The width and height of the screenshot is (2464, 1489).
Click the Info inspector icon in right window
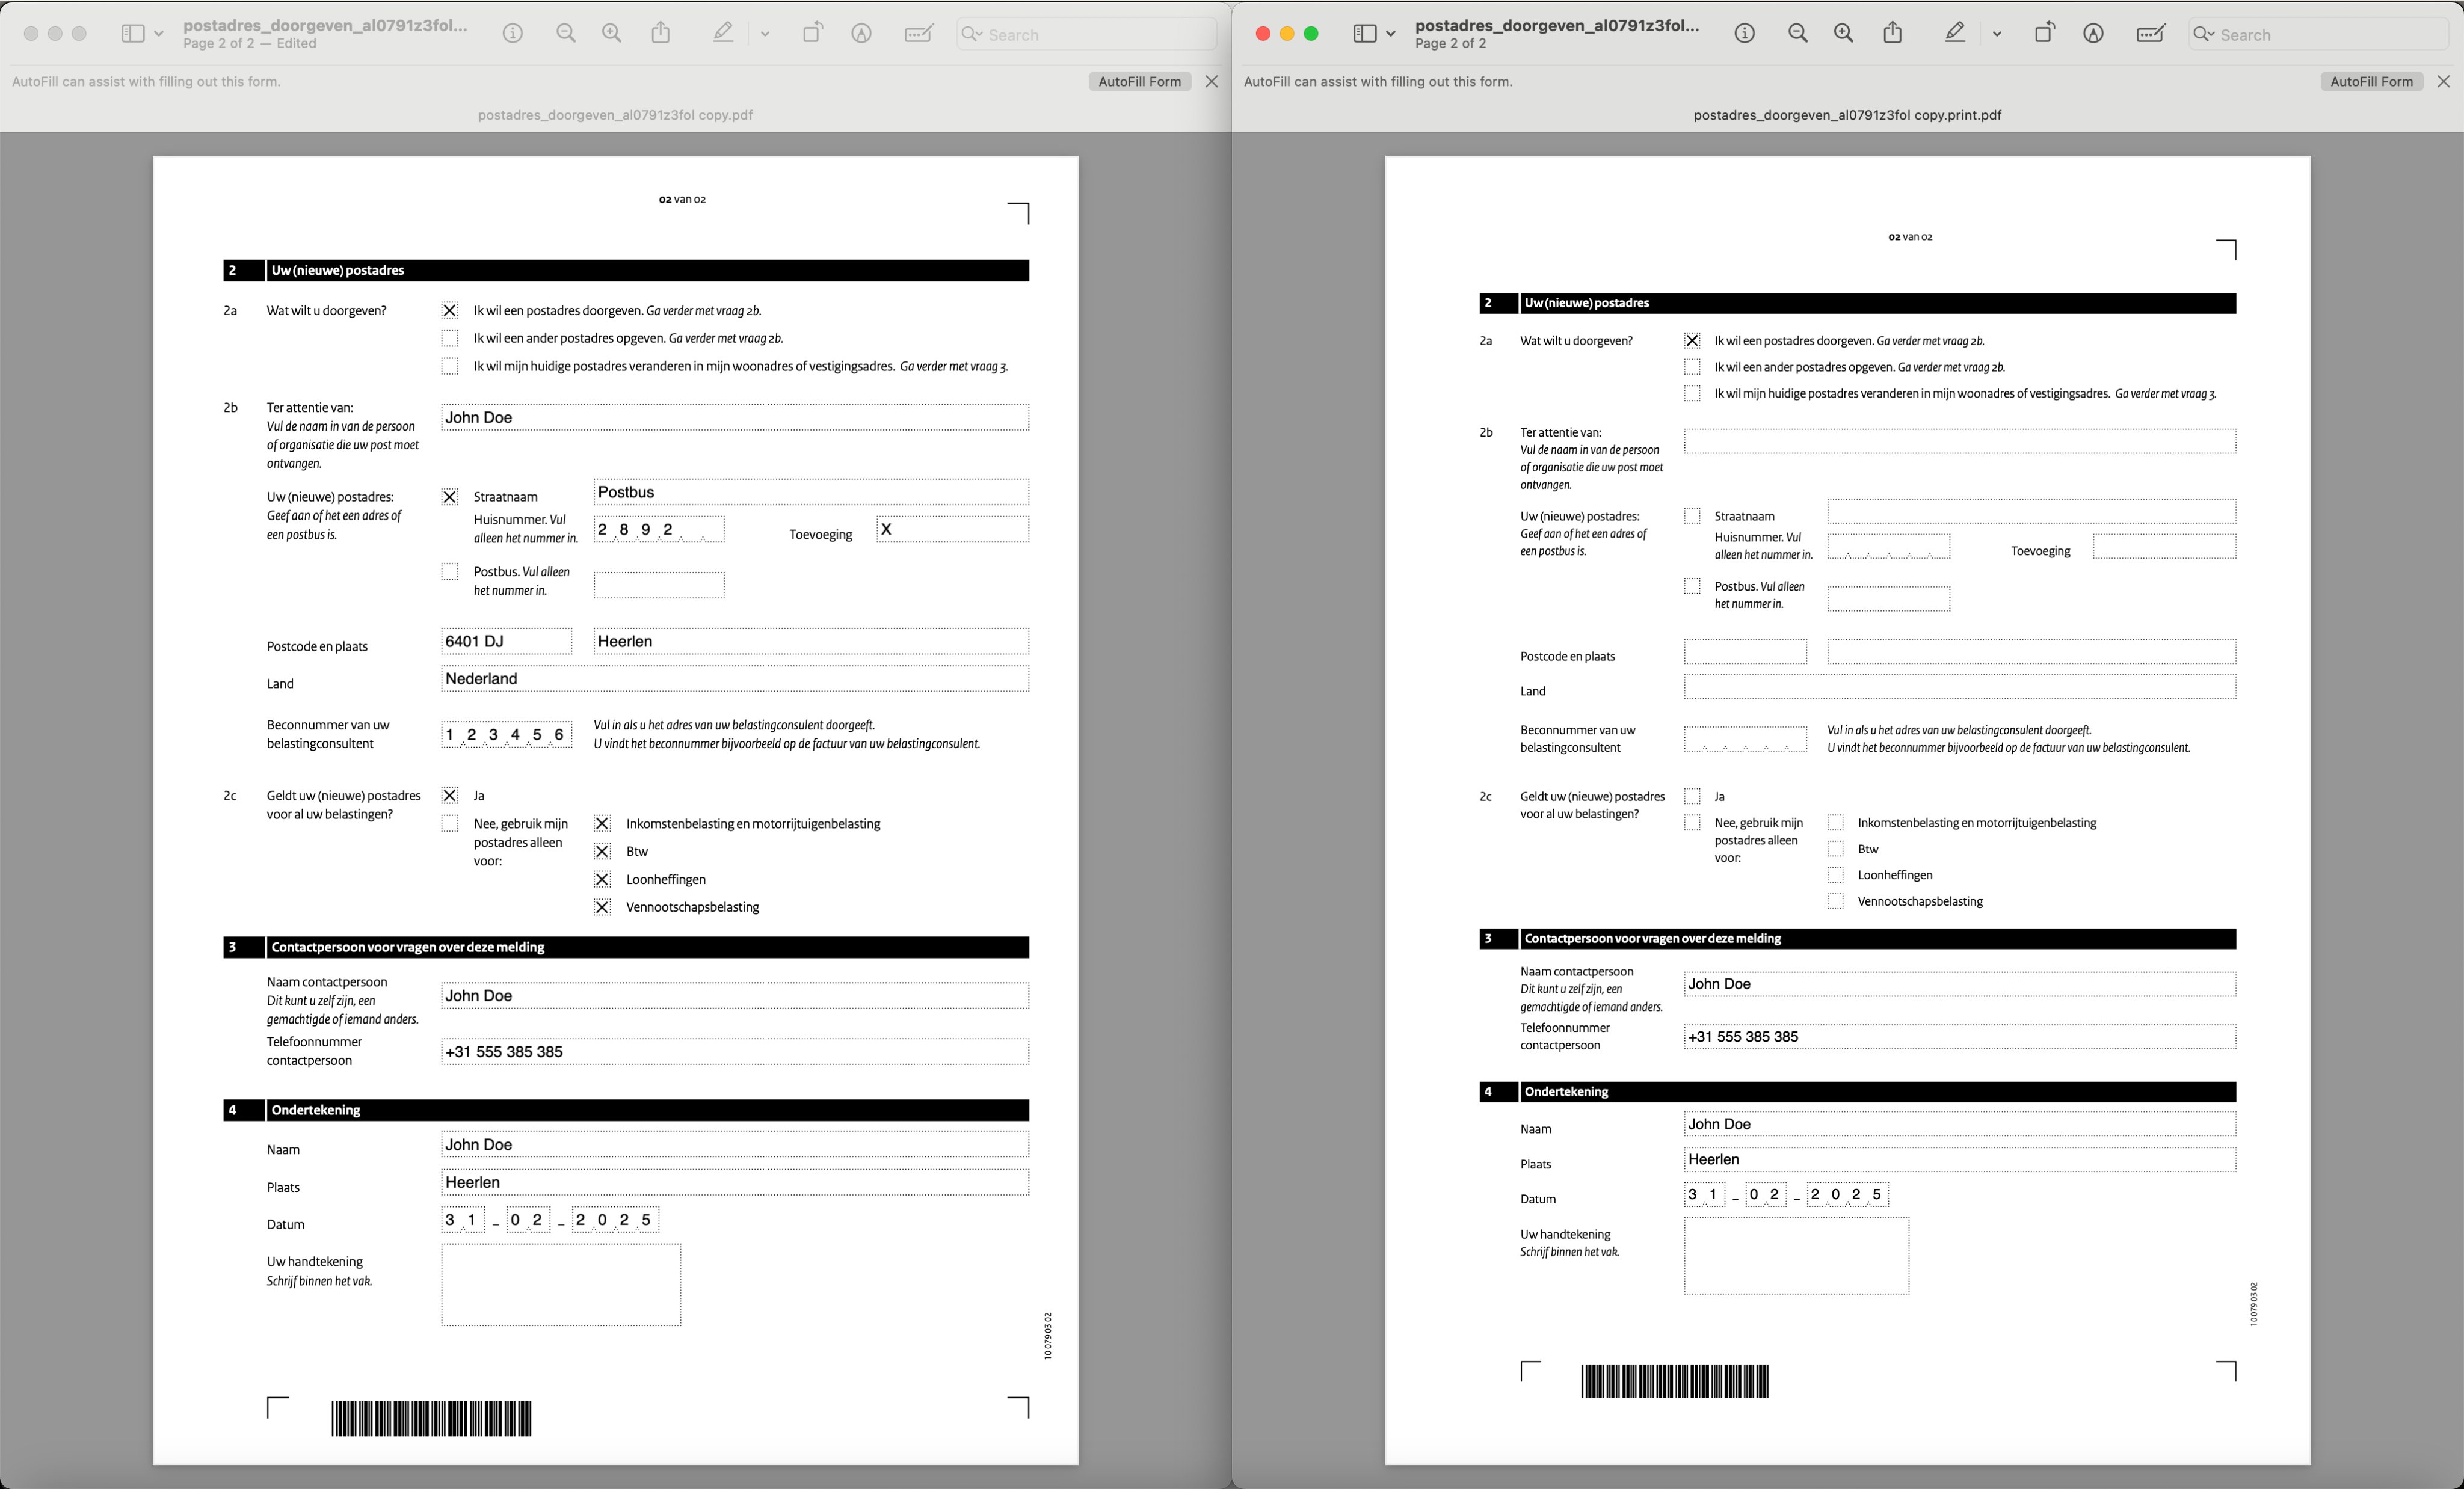tap(1744, 34)
